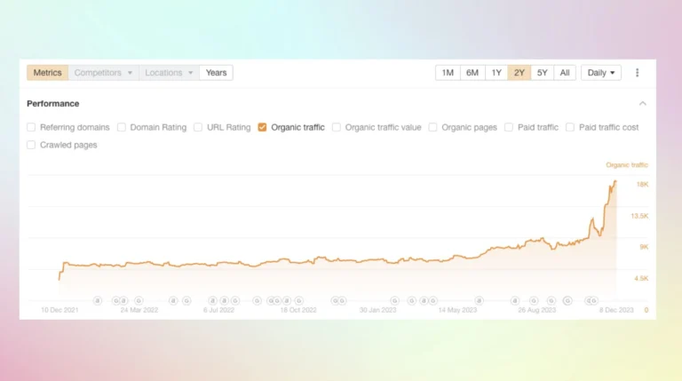Click the '9K' y-axis label
The width and height of the screenshot is (682, 381).
pos(644,247)
